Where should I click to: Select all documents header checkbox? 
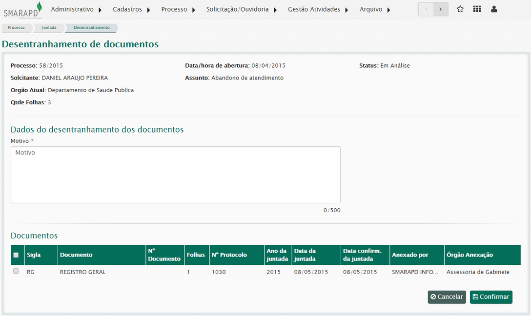click(x=16, y=255)
